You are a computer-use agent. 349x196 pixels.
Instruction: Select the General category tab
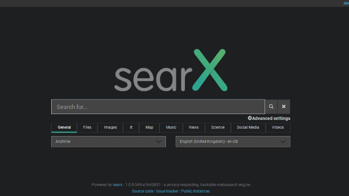click(x=64, y=128)
